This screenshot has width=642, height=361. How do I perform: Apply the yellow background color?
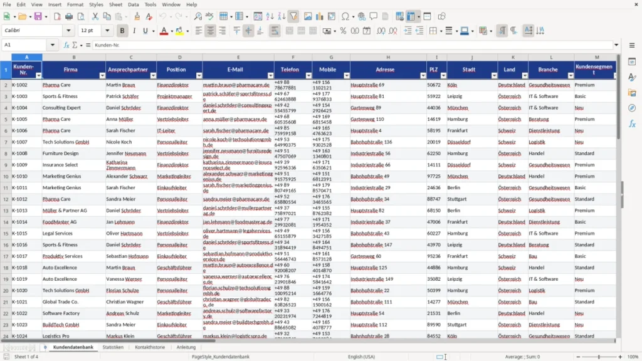coord(179,31)
